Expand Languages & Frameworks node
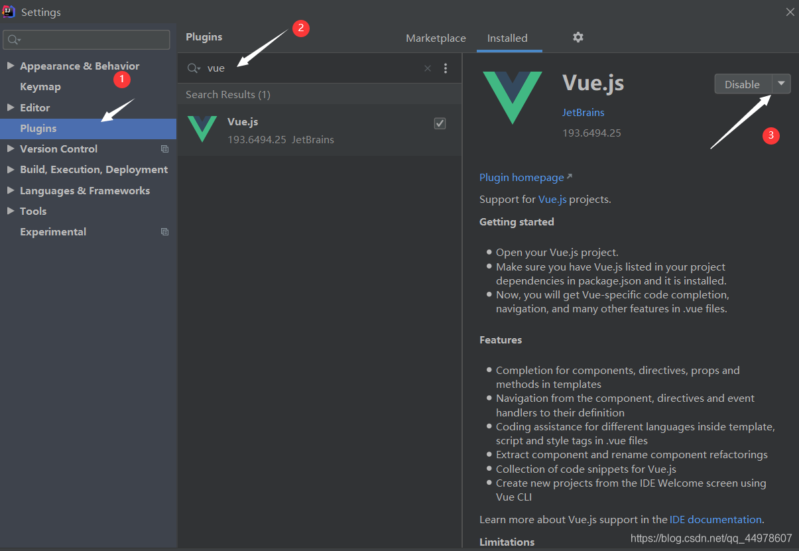799x551 pixels. pyautogui.click(x=11, y=190)
